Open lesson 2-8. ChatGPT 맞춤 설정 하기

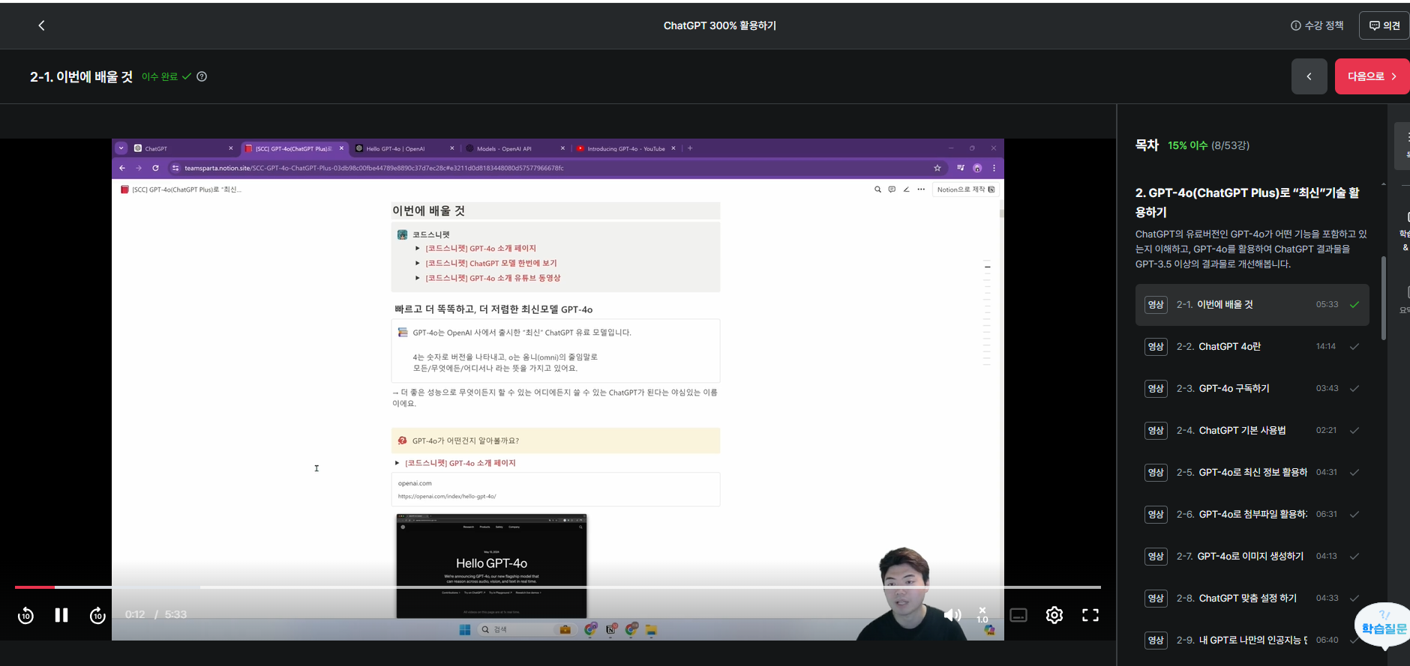point(1252,599)
